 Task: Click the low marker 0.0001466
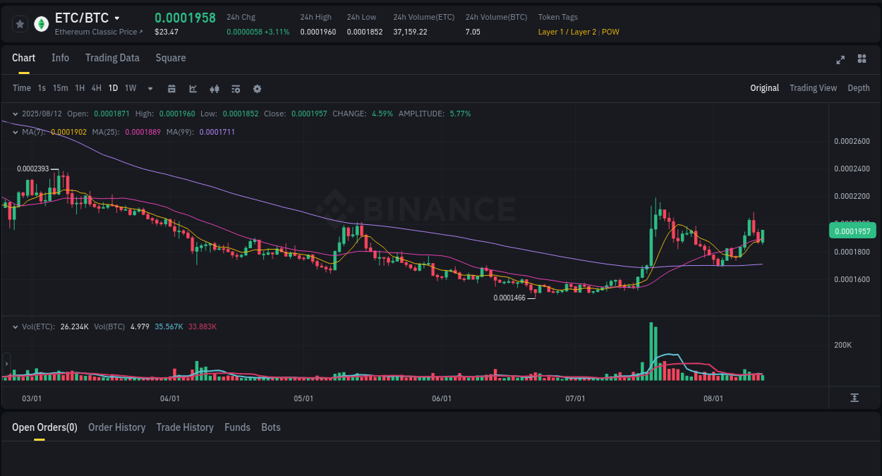pos(509,298)
